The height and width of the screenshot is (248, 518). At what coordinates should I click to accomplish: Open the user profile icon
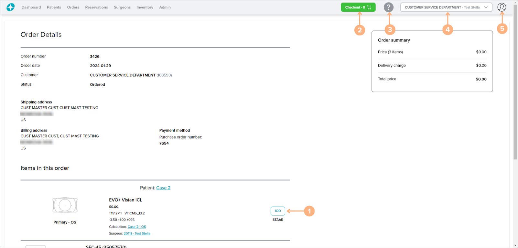point(502,7)
